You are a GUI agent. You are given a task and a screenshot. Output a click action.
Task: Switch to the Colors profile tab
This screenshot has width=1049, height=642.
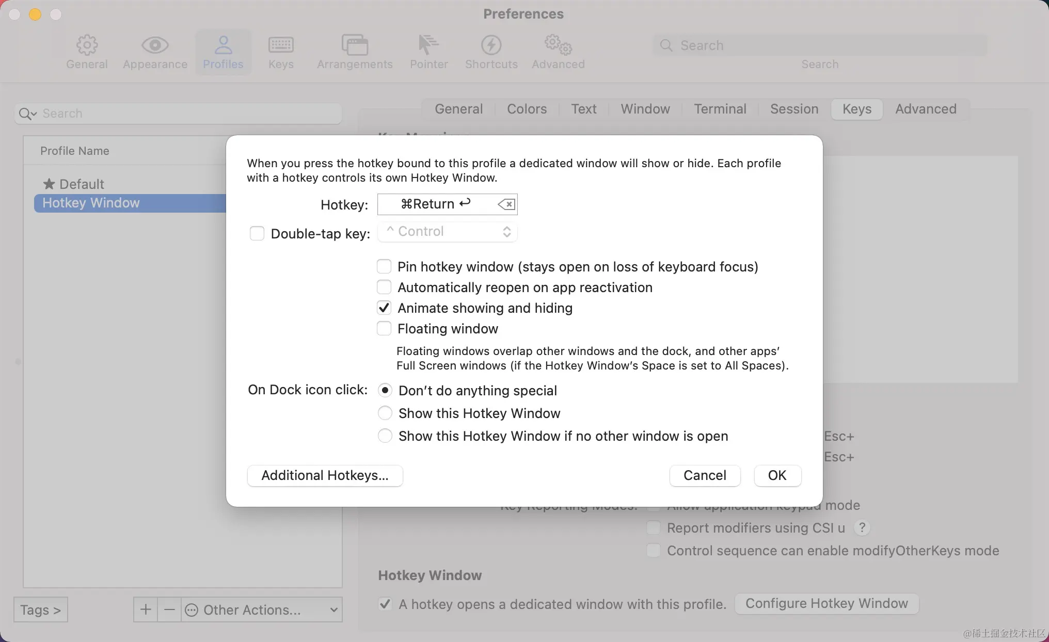tap(527, 109)
